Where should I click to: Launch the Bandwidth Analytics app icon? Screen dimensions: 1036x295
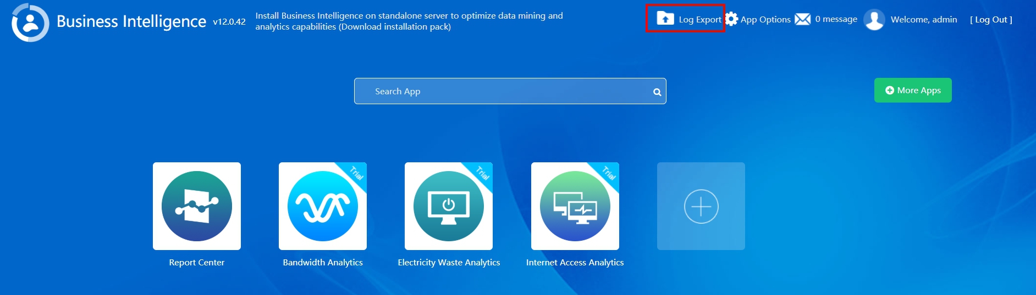(323, 206)
